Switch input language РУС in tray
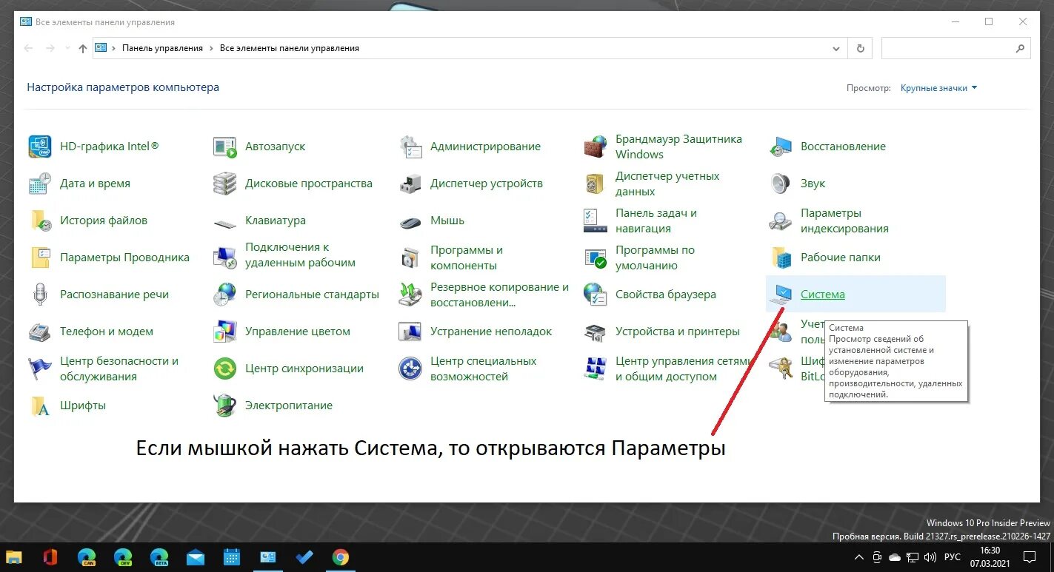1054x572 pixels. (x=953, y=557)
